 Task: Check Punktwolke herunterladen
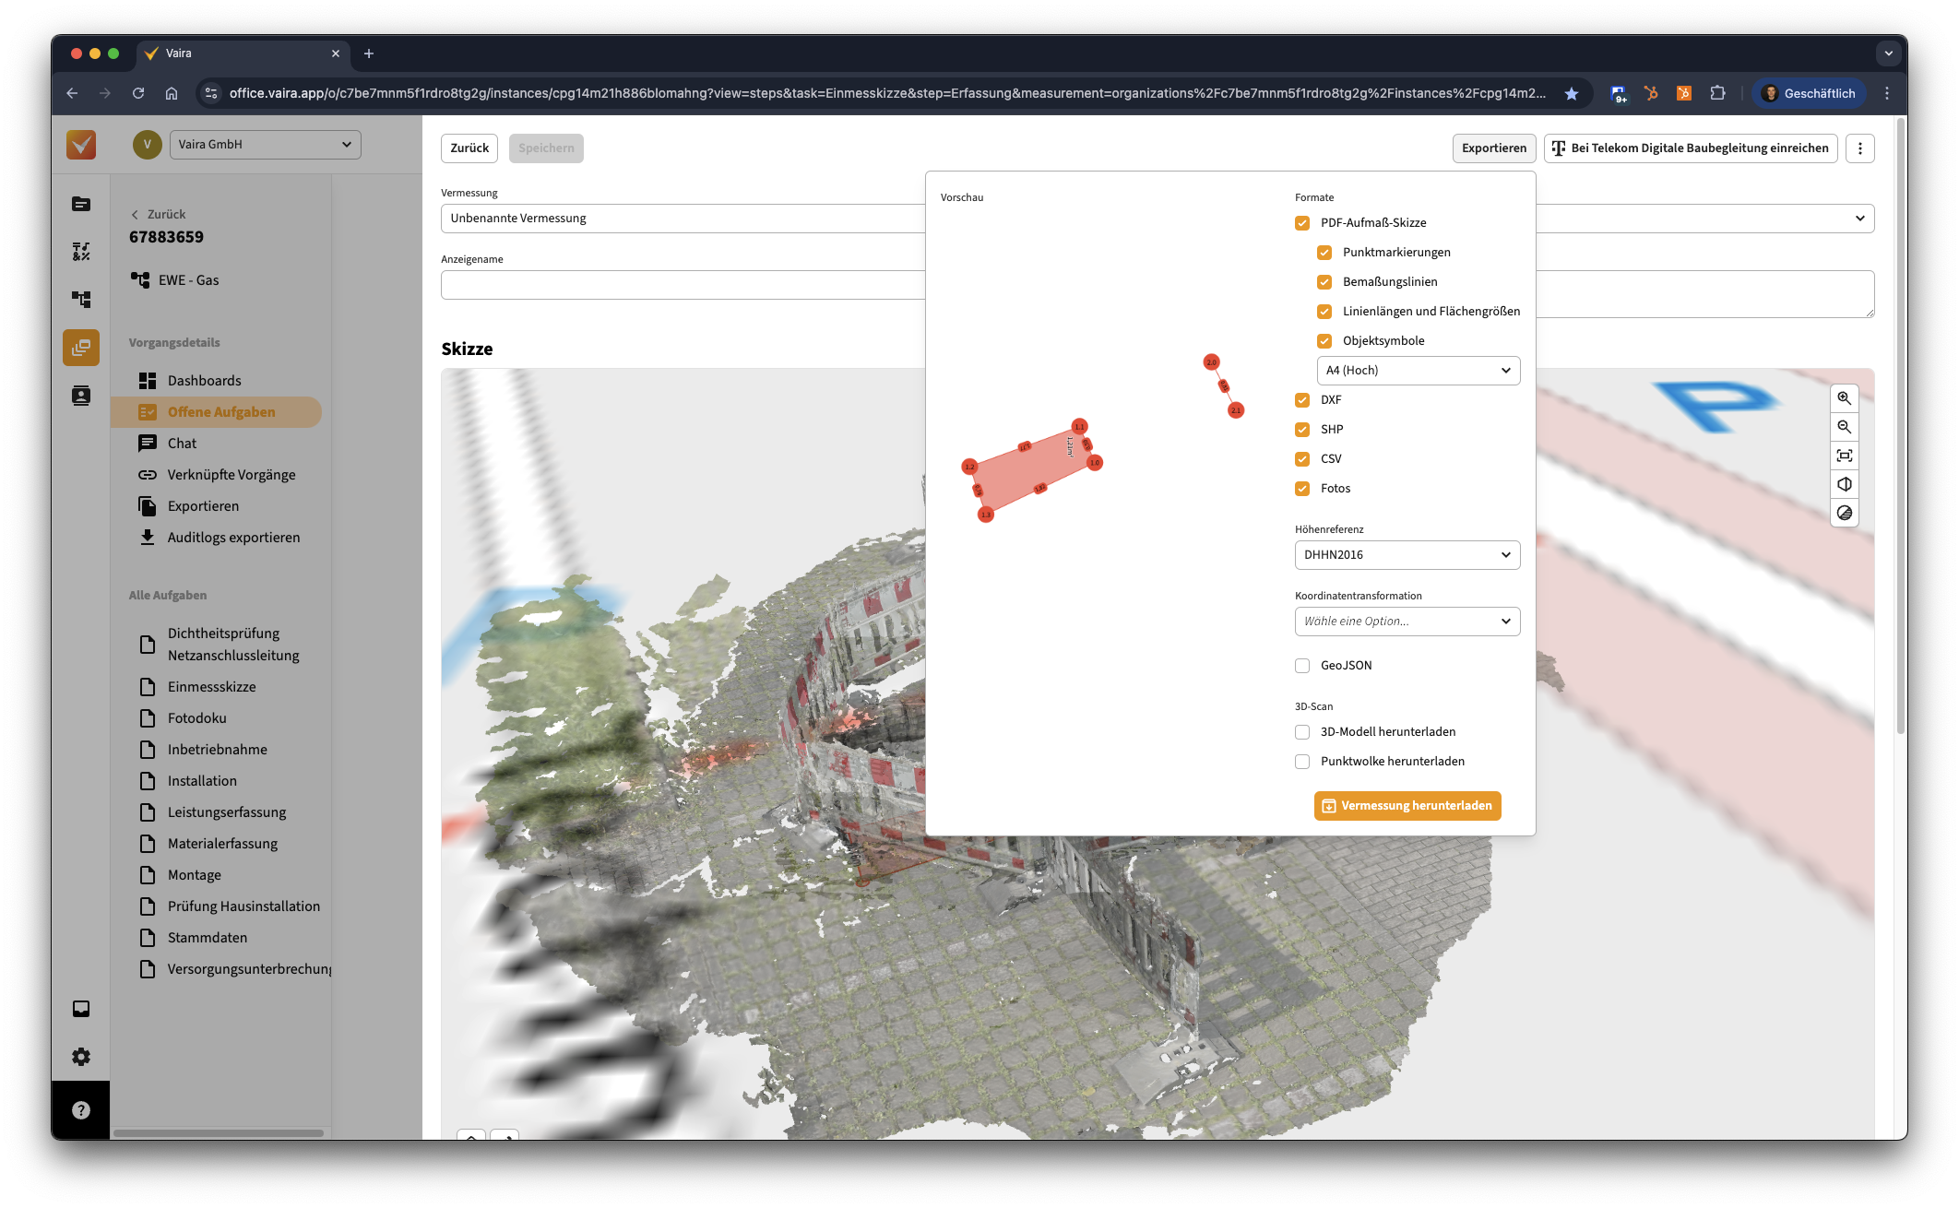coord(1302,762)
